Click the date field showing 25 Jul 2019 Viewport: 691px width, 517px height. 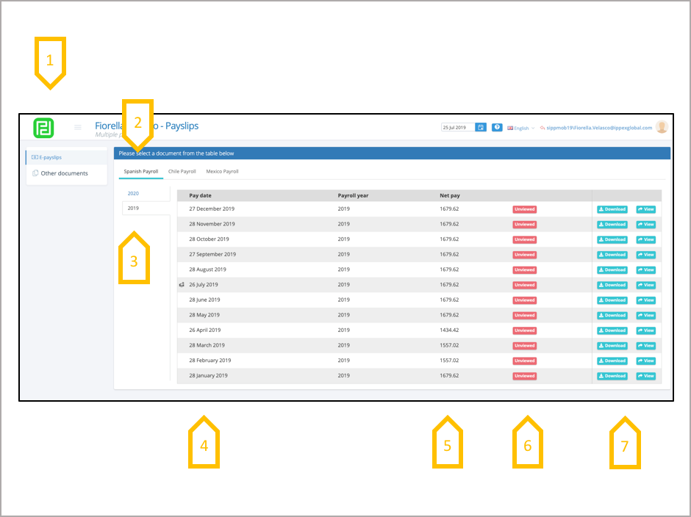pyautogui.click(x=457, y=128)
